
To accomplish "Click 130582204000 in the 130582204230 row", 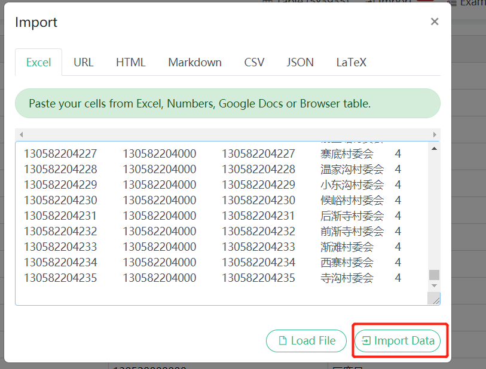I will [x=160, y=200].
